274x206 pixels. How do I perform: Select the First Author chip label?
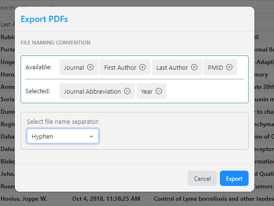coord(120,67)
